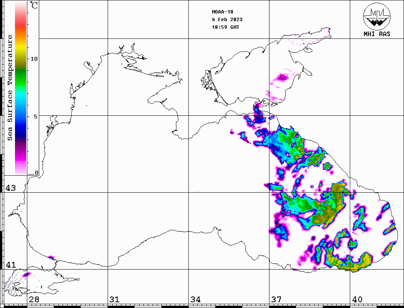Image resolution: width=404 pixels, height=308 pixels.
Task: Click the '0' mark on the temperature scale
Action: (x=37, y=173)
